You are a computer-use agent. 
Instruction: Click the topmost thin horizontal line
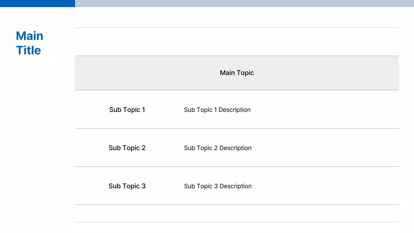tap(237, 28)
